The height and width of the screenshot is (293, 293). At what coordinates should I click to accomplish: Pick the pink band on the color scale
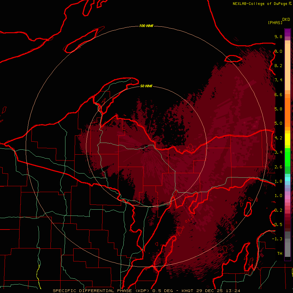pos(287,197)
